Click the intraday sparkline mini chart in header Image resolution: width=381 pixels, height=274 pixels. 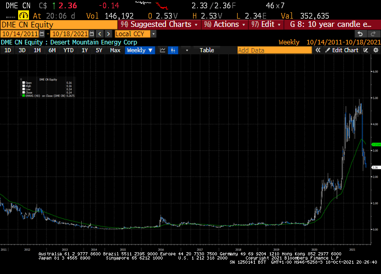point(152,5)
